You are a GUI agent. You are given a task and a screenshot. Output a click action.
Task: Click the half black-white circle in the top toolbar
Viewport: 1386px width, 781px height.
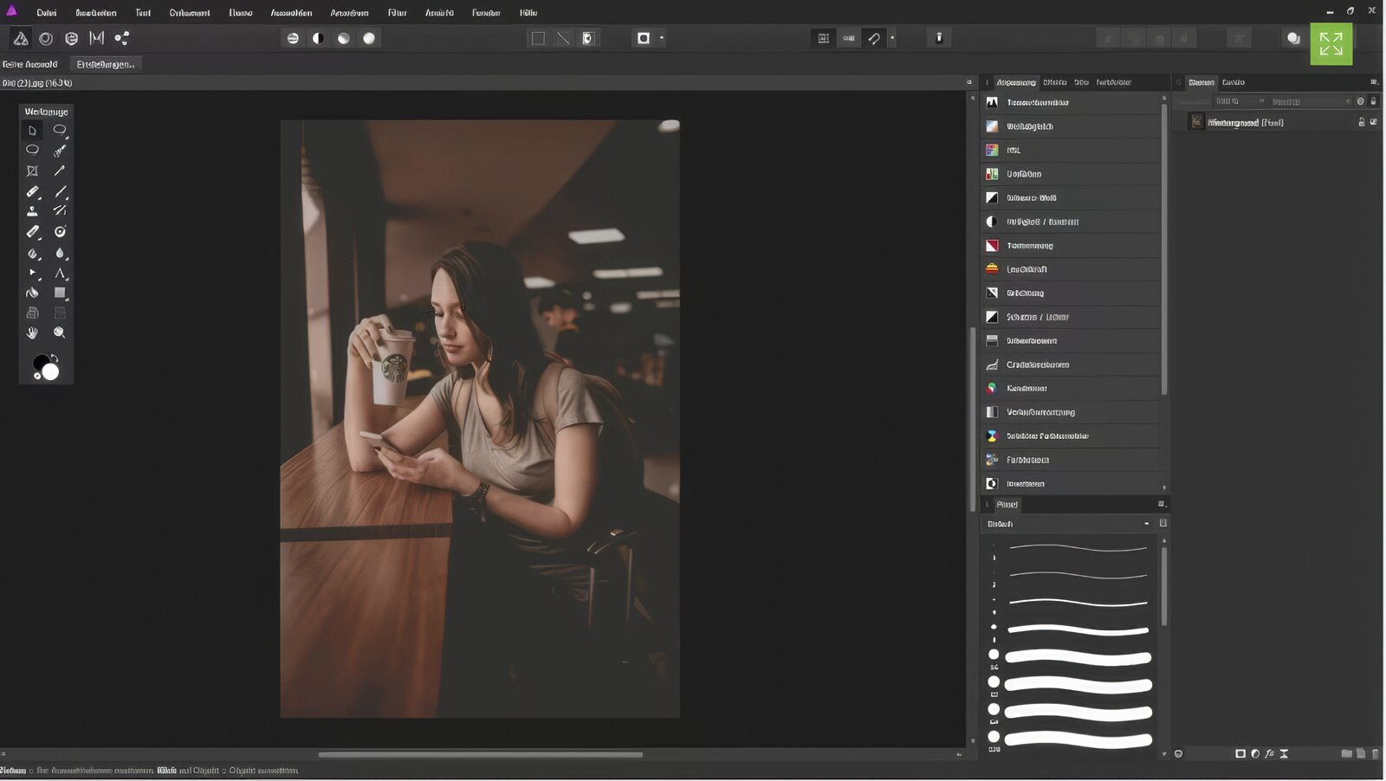[x=318, y=38]
